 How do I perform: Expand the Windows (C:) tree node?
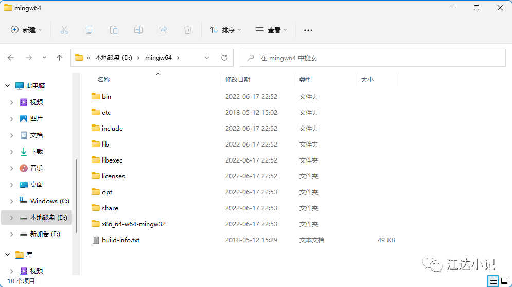click(x=11, y=201)
